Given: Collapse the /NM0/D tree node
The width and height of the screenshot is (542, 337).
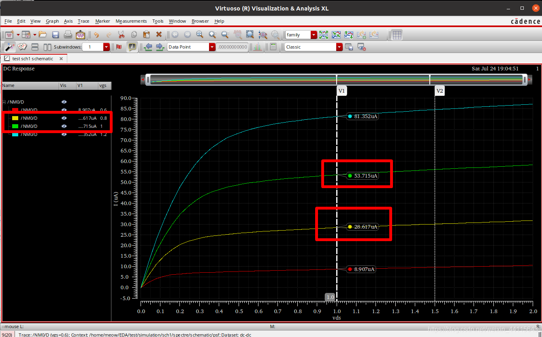Looking at the screenshot, I should (x=4, y=102).
